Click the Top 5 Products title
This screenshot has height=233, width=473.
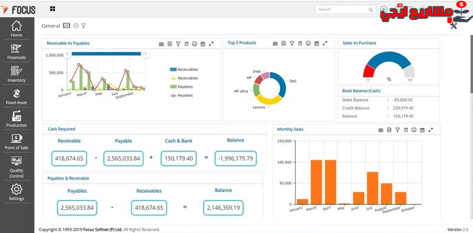(242, 43)
